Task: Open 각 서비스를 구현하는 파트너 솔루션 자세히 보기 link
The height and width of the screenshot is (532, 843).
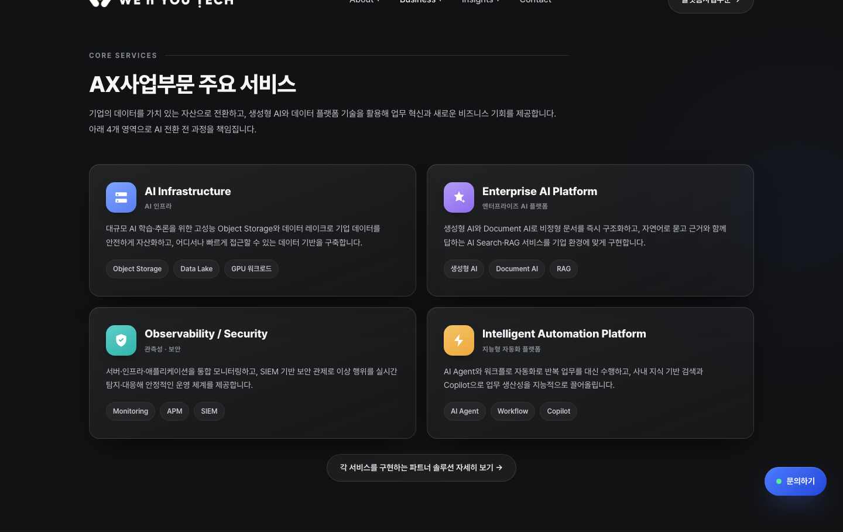Action: coord(421,468)
